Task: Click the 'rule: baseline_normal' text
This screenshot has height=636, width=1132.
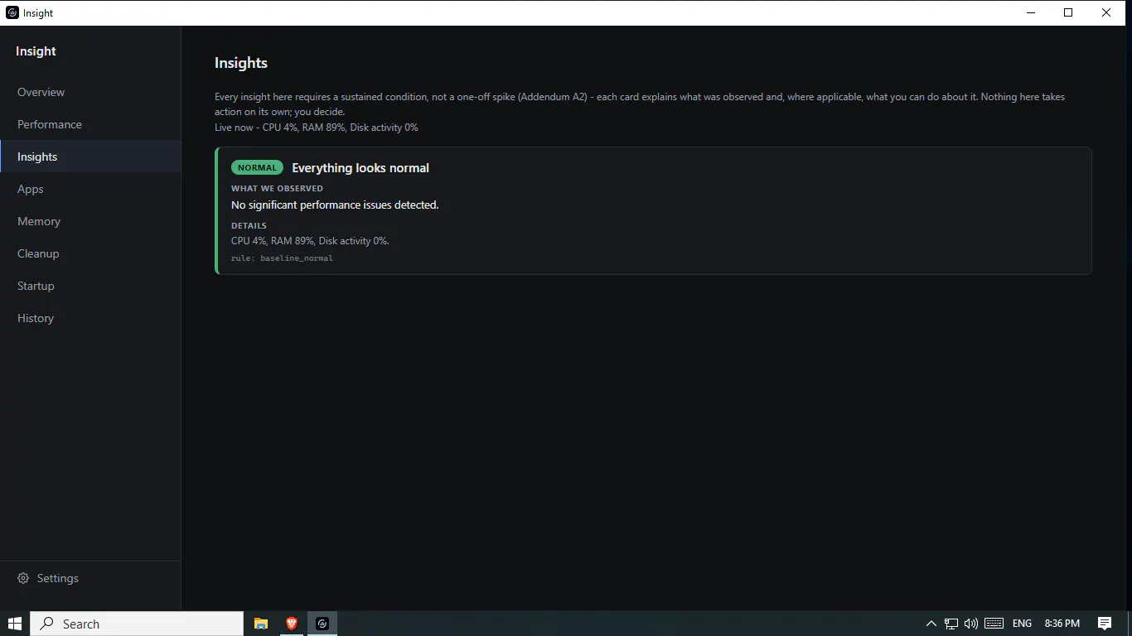Action: [282, 258]
